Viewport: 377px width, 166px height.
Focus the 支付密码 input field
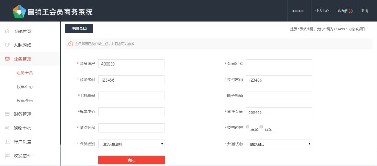coord(279,80)
